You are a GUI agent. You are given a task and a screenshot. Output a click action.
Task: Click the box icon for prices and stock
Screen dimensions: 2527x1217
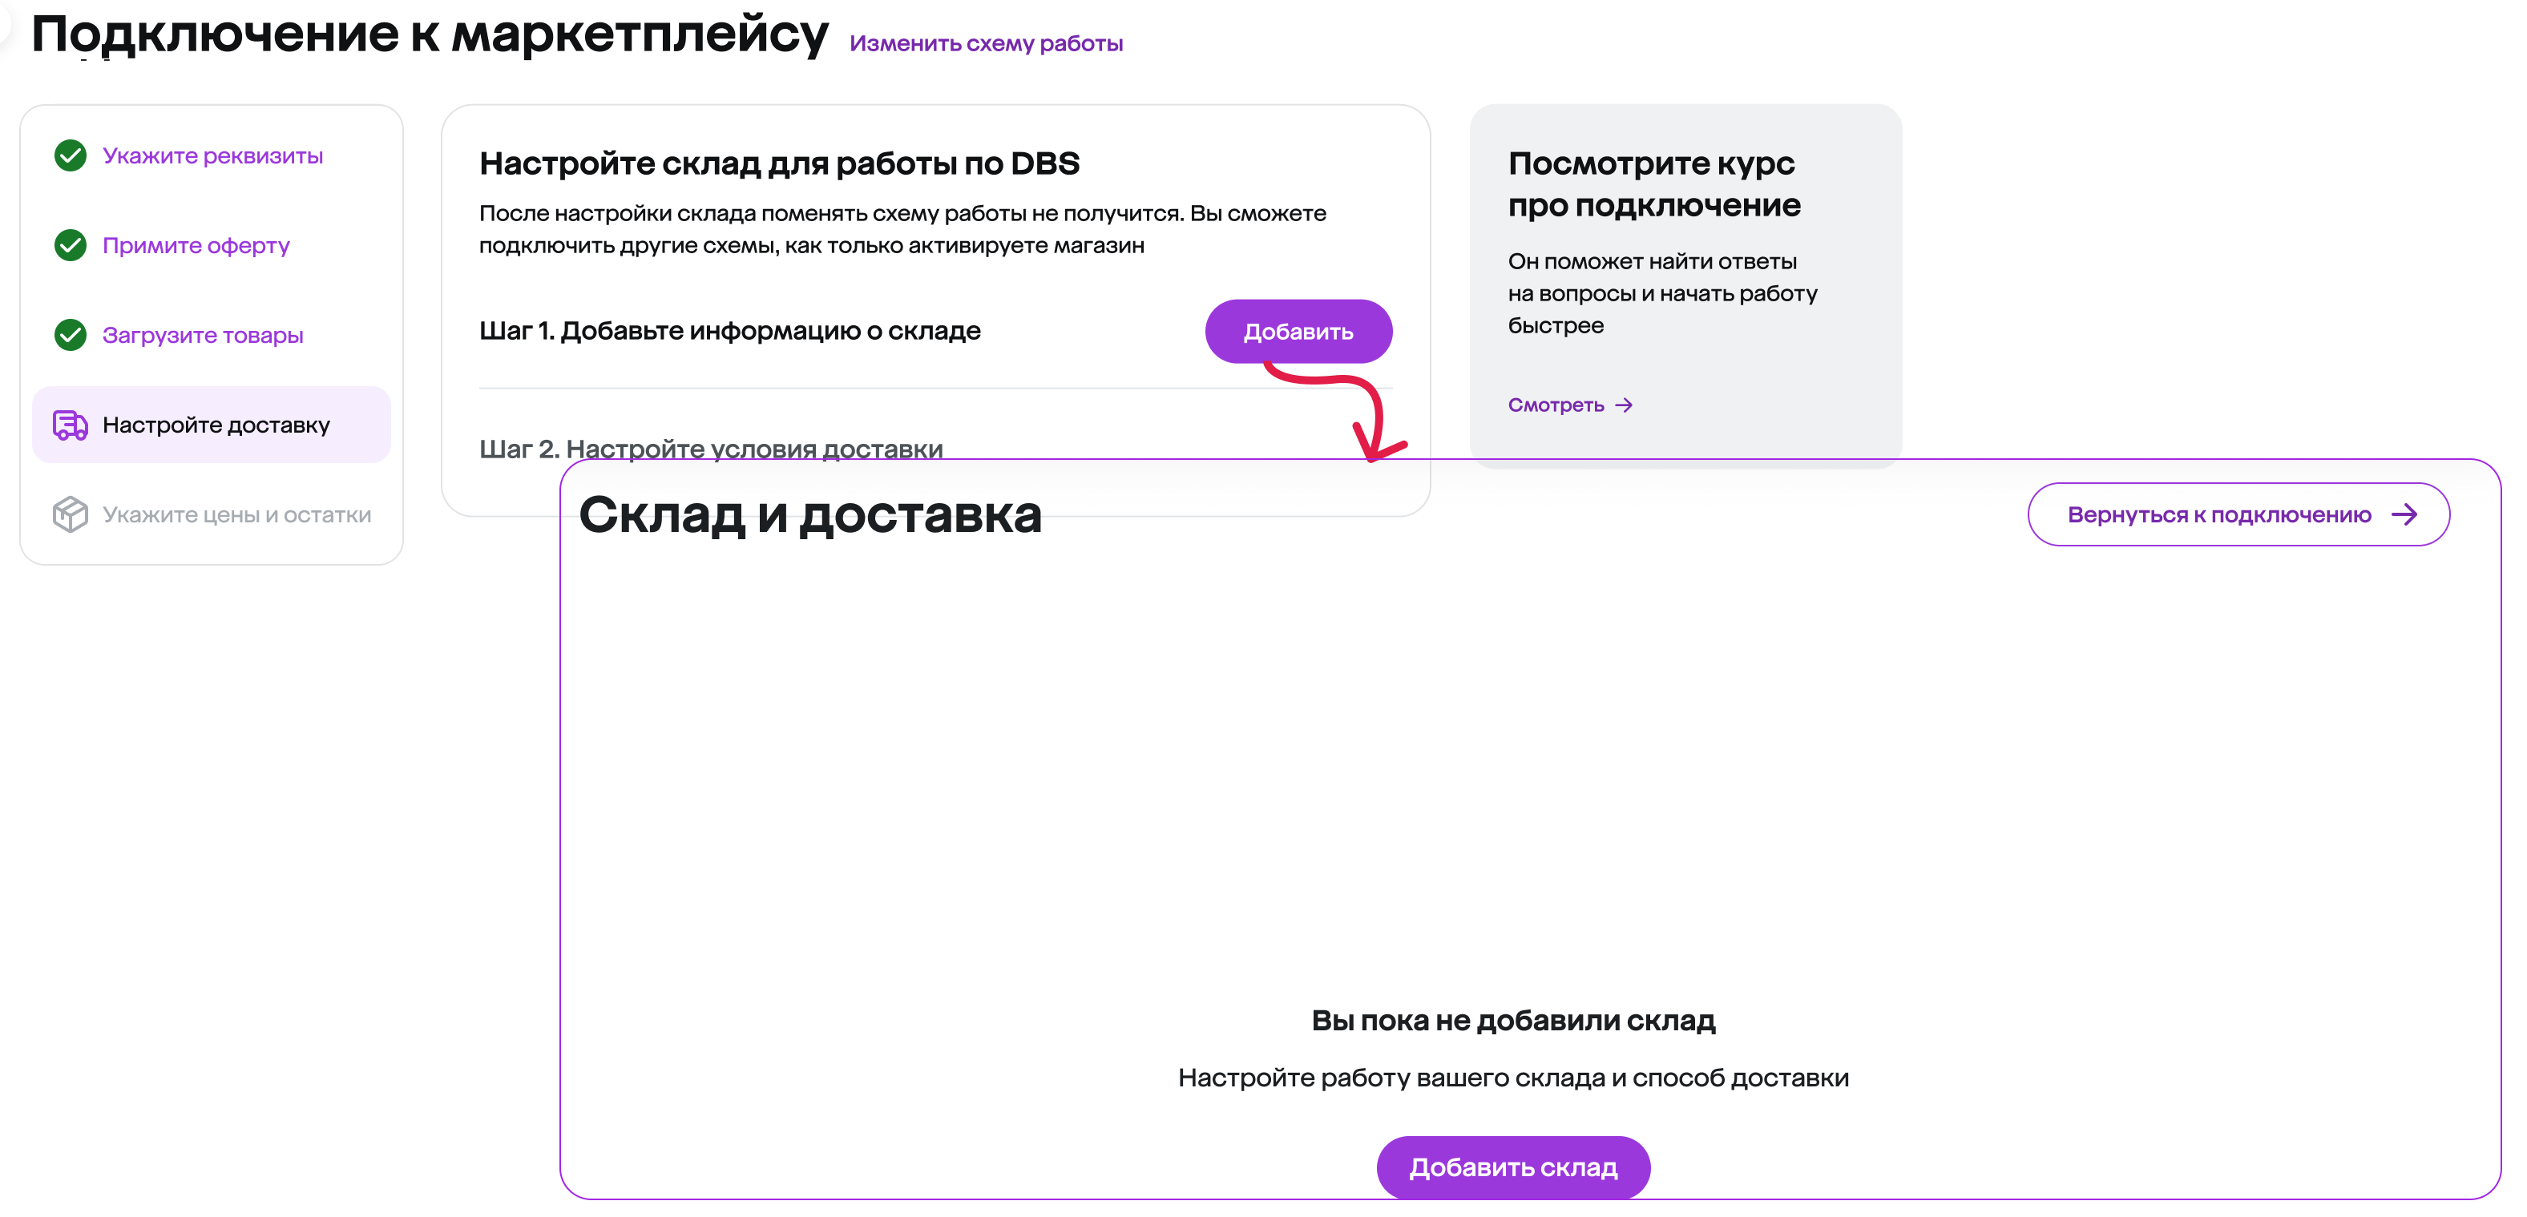pyautogui.click(x=70, y=514)
